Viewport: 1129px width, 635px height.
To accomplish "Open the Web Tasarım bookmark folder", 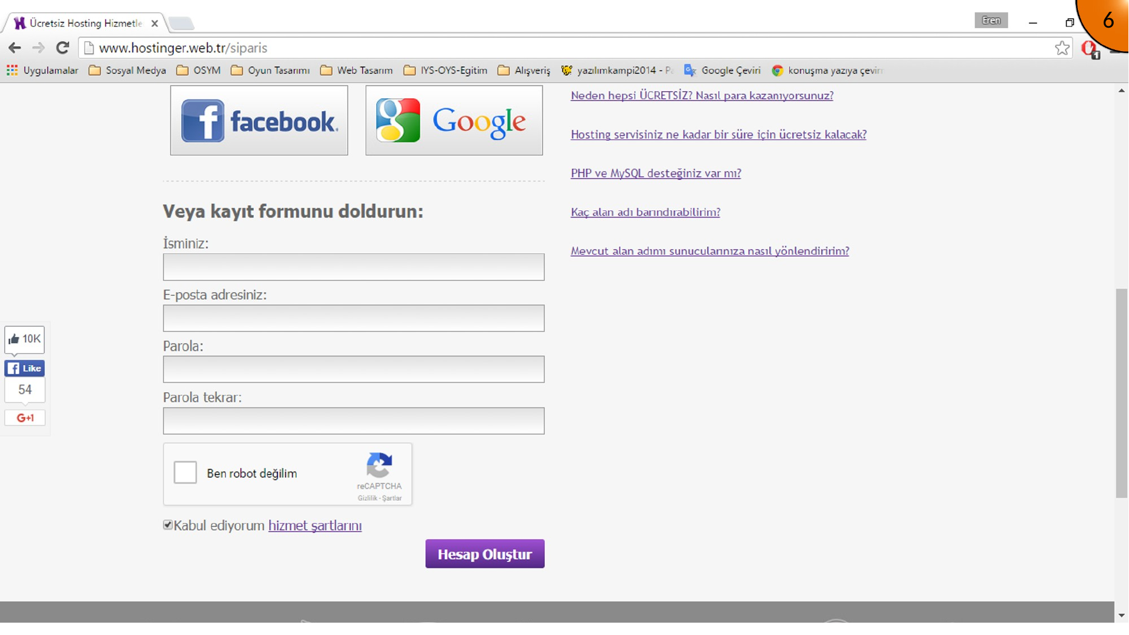I will [x=357, y=71].
